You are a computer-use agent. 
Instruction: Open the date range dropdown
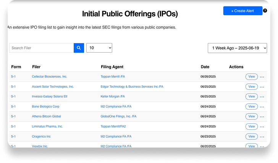point(237,48)
